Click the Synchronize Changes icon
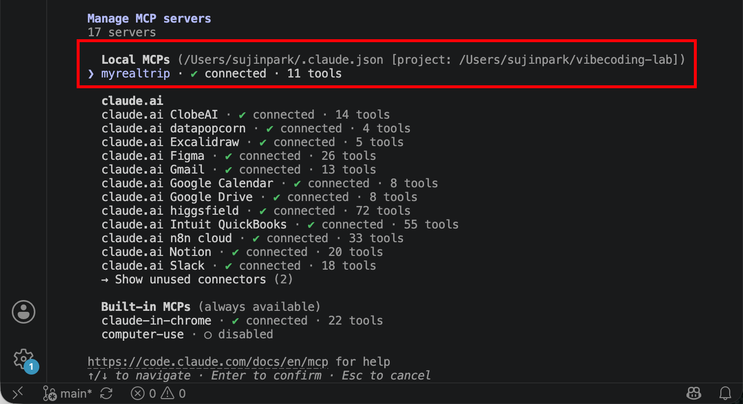This screenshot has width=743, height=404. click(106, 393)
